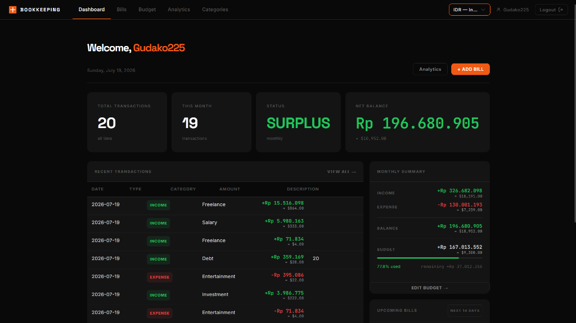
Task: Select the Salary transaction row
Action: click(225, 224)
